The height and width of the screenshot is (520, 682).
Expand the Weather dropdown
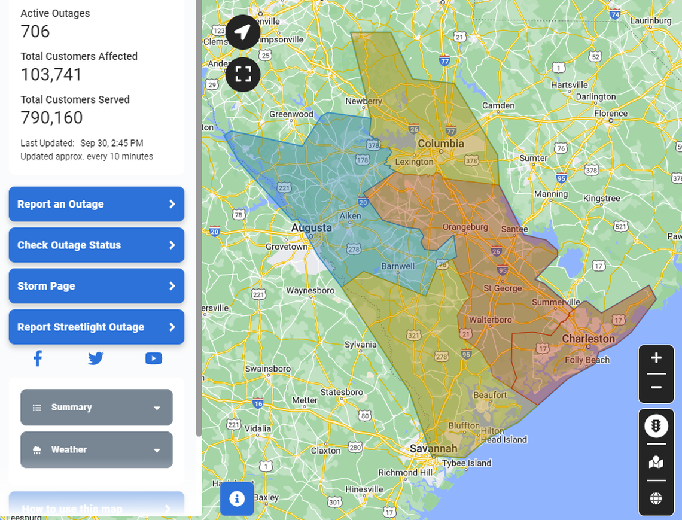[96, 449]
